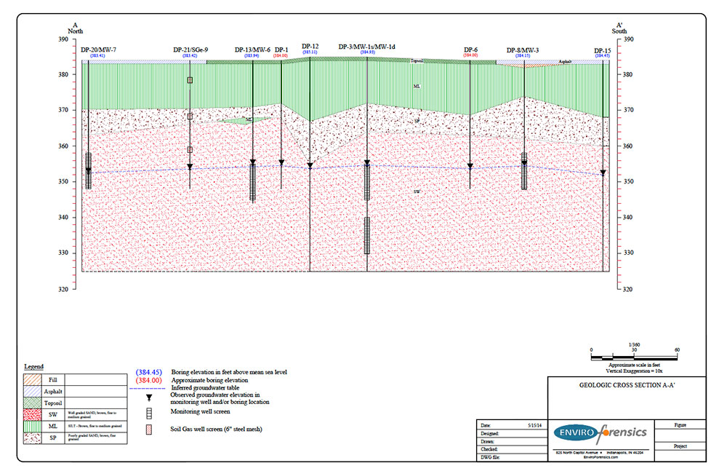This screenshot has height=471, width=727.
Task: Click the approximate scale bar
Action: click(634, 357)
